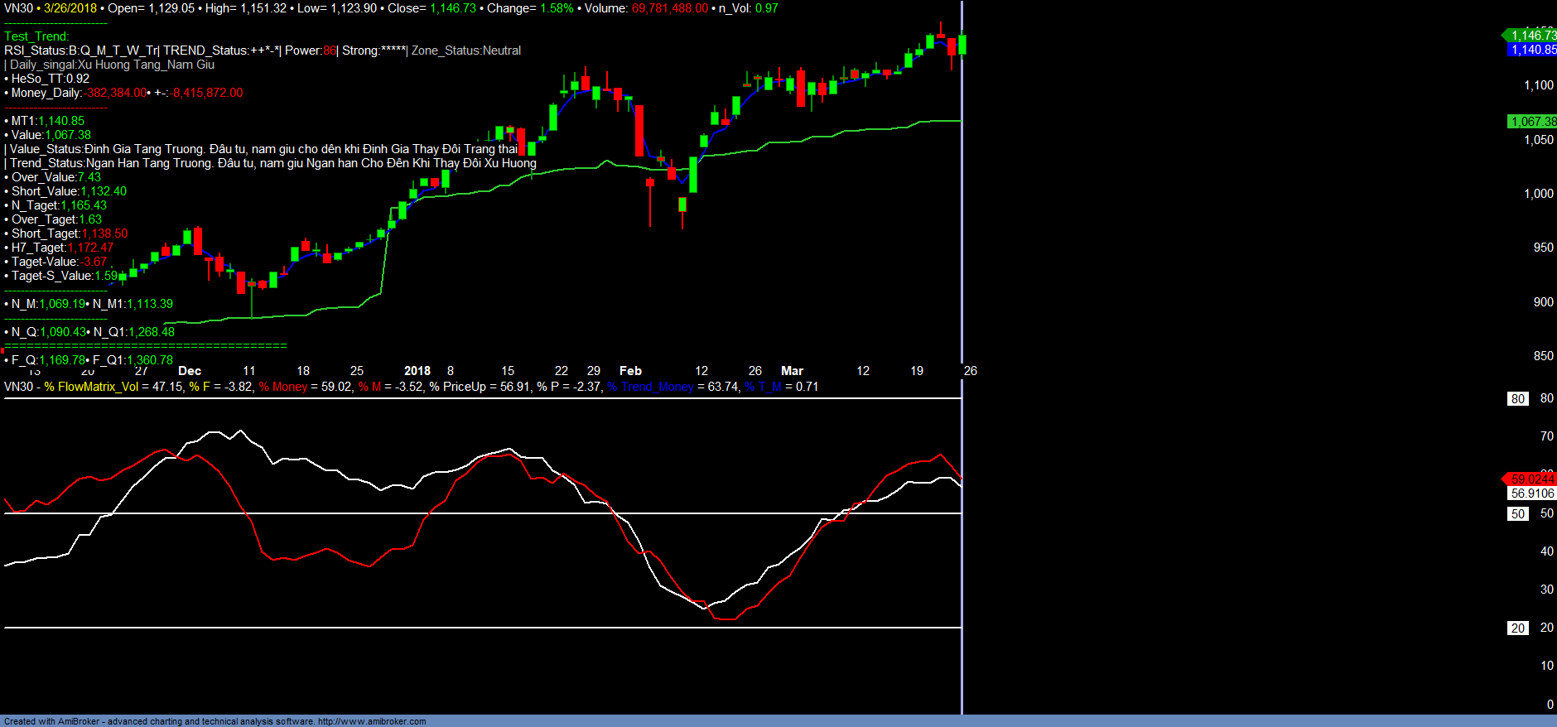Viewport: 1557px width, 727px height.
Task: Click the red Volume value in header
Action: [x=670, y=8]
